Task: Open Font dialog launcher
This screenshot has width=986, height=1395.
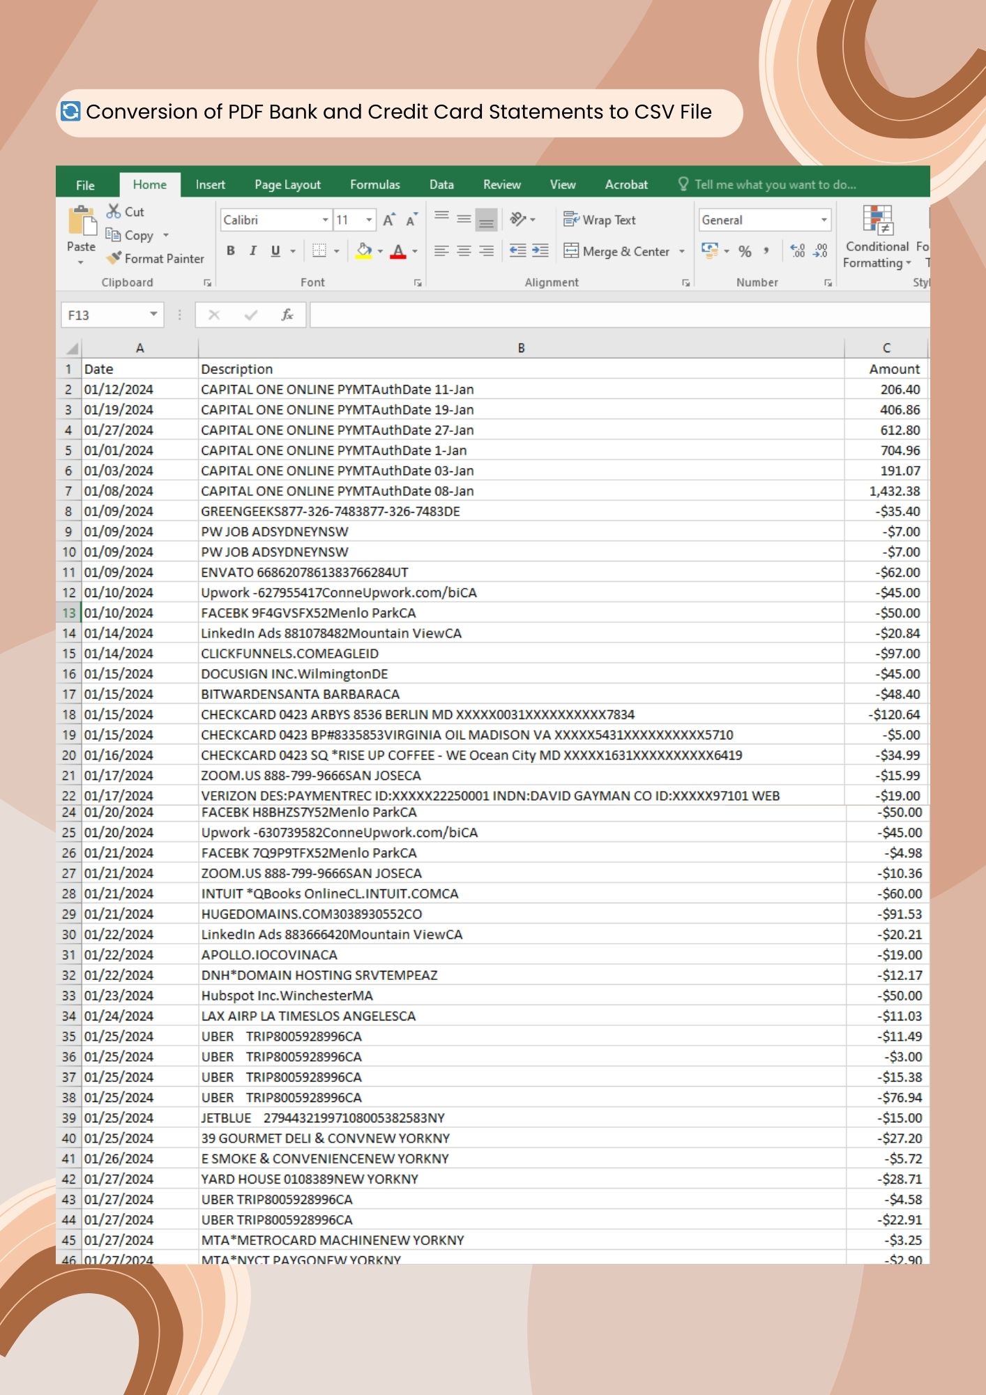Action: [418, 282]
